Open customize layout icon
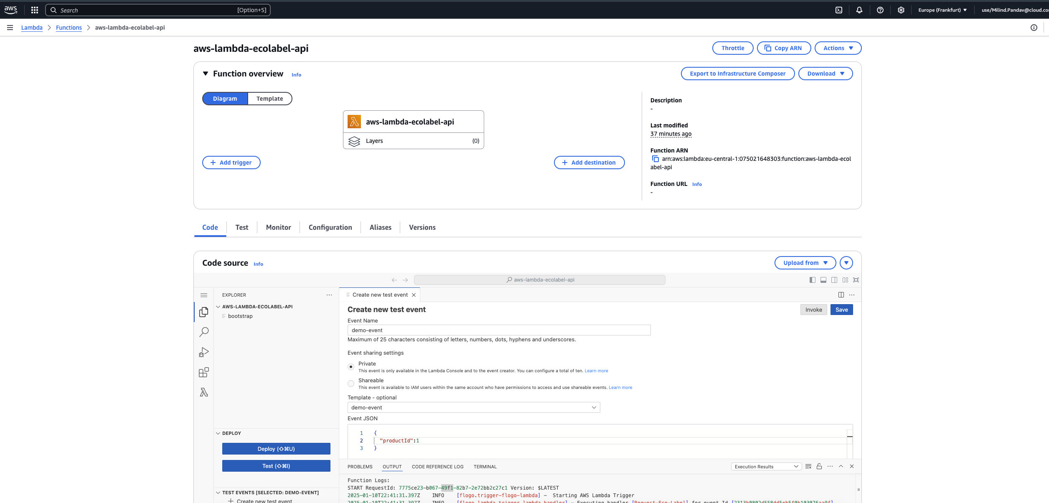 845,280
